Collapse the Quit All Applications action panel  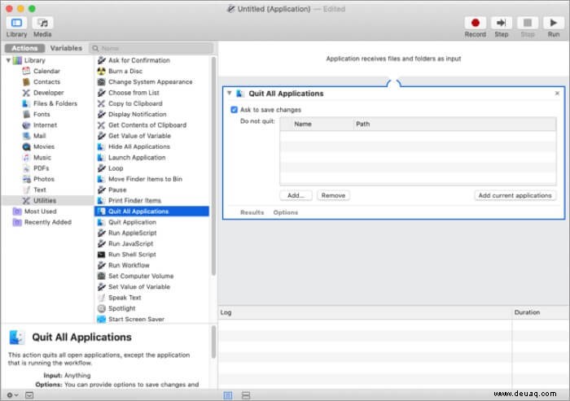coord(230,93)
